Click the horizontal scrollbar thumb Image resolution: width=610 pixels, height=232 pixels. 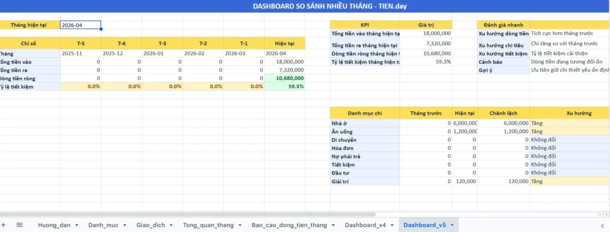188,214
